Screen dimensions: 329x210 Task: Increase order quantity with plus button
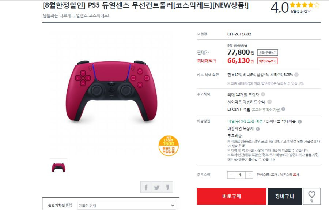[x=249, y=175]
